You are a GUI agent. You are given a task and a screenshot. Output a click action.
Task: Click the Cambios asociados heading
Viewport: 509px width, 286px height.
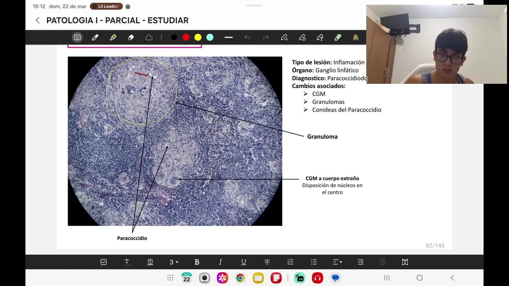[319, 86]
